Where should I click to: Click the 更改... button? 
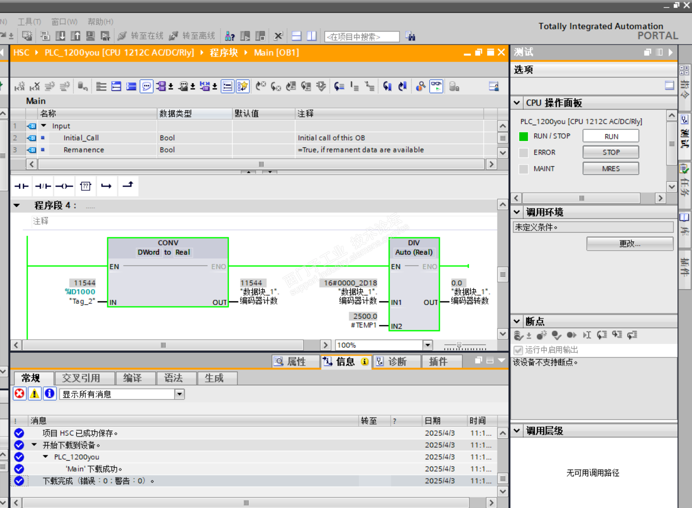(629, 244)
